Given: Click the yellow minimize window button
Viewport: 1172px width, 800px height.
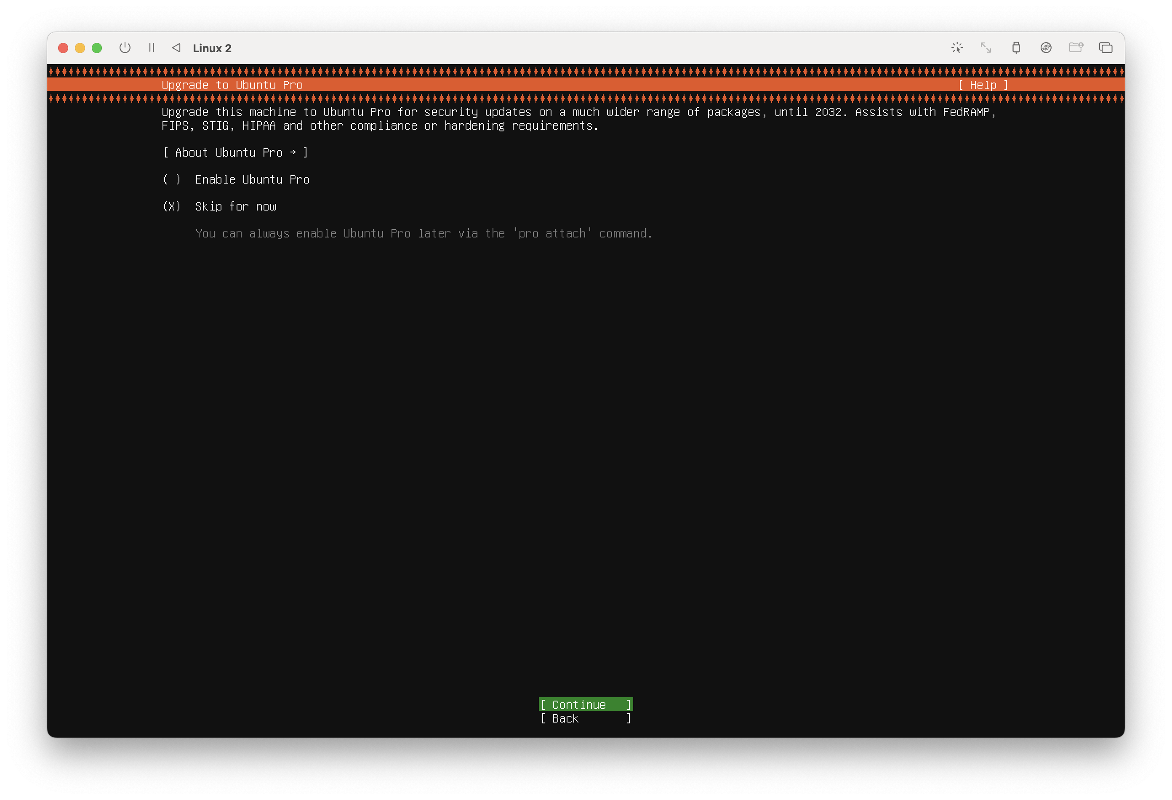Looking at the screenshot, I should [x=80, y=48].
